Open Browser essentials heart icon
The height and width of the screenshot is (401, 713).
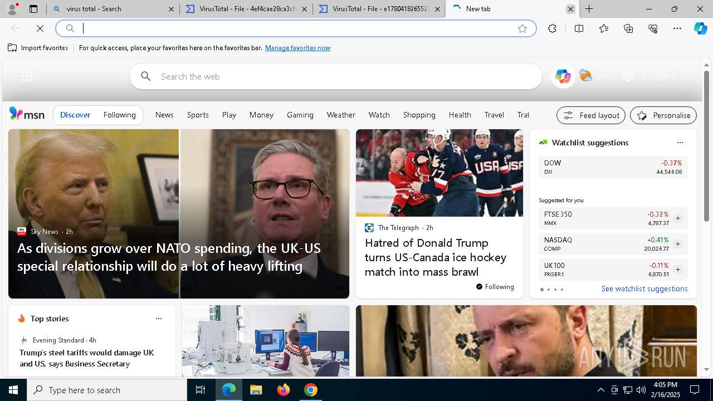(653, 28)
